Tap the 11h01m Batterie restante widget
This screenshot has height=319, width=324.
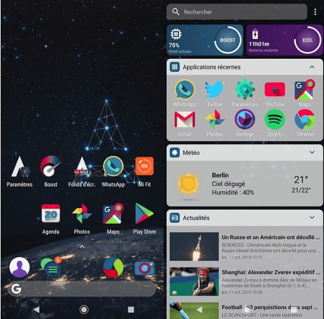point(285,40)
